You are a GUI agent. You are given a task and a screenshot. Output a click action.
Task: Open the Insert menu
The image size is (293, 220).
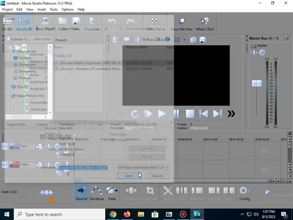(41, 9)
